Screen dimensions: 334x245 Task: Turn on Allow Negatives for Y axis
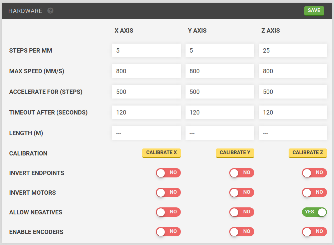pyautogui.click(x=242, y=212)
